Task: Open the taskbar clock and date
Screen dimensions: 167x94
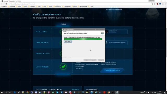Action: pos(160,92)
